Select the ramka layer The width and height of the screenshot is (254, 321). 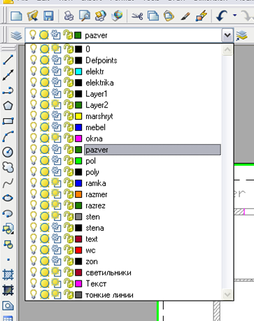96,183
